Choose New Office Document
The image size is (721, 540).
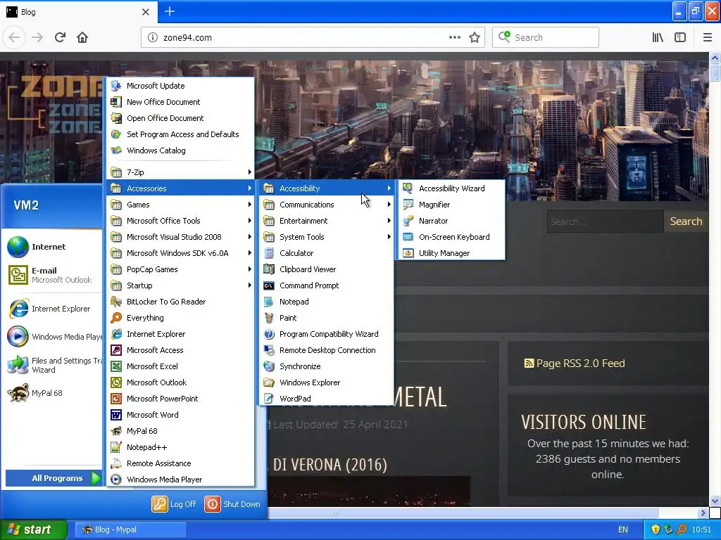tap(181, 102)
